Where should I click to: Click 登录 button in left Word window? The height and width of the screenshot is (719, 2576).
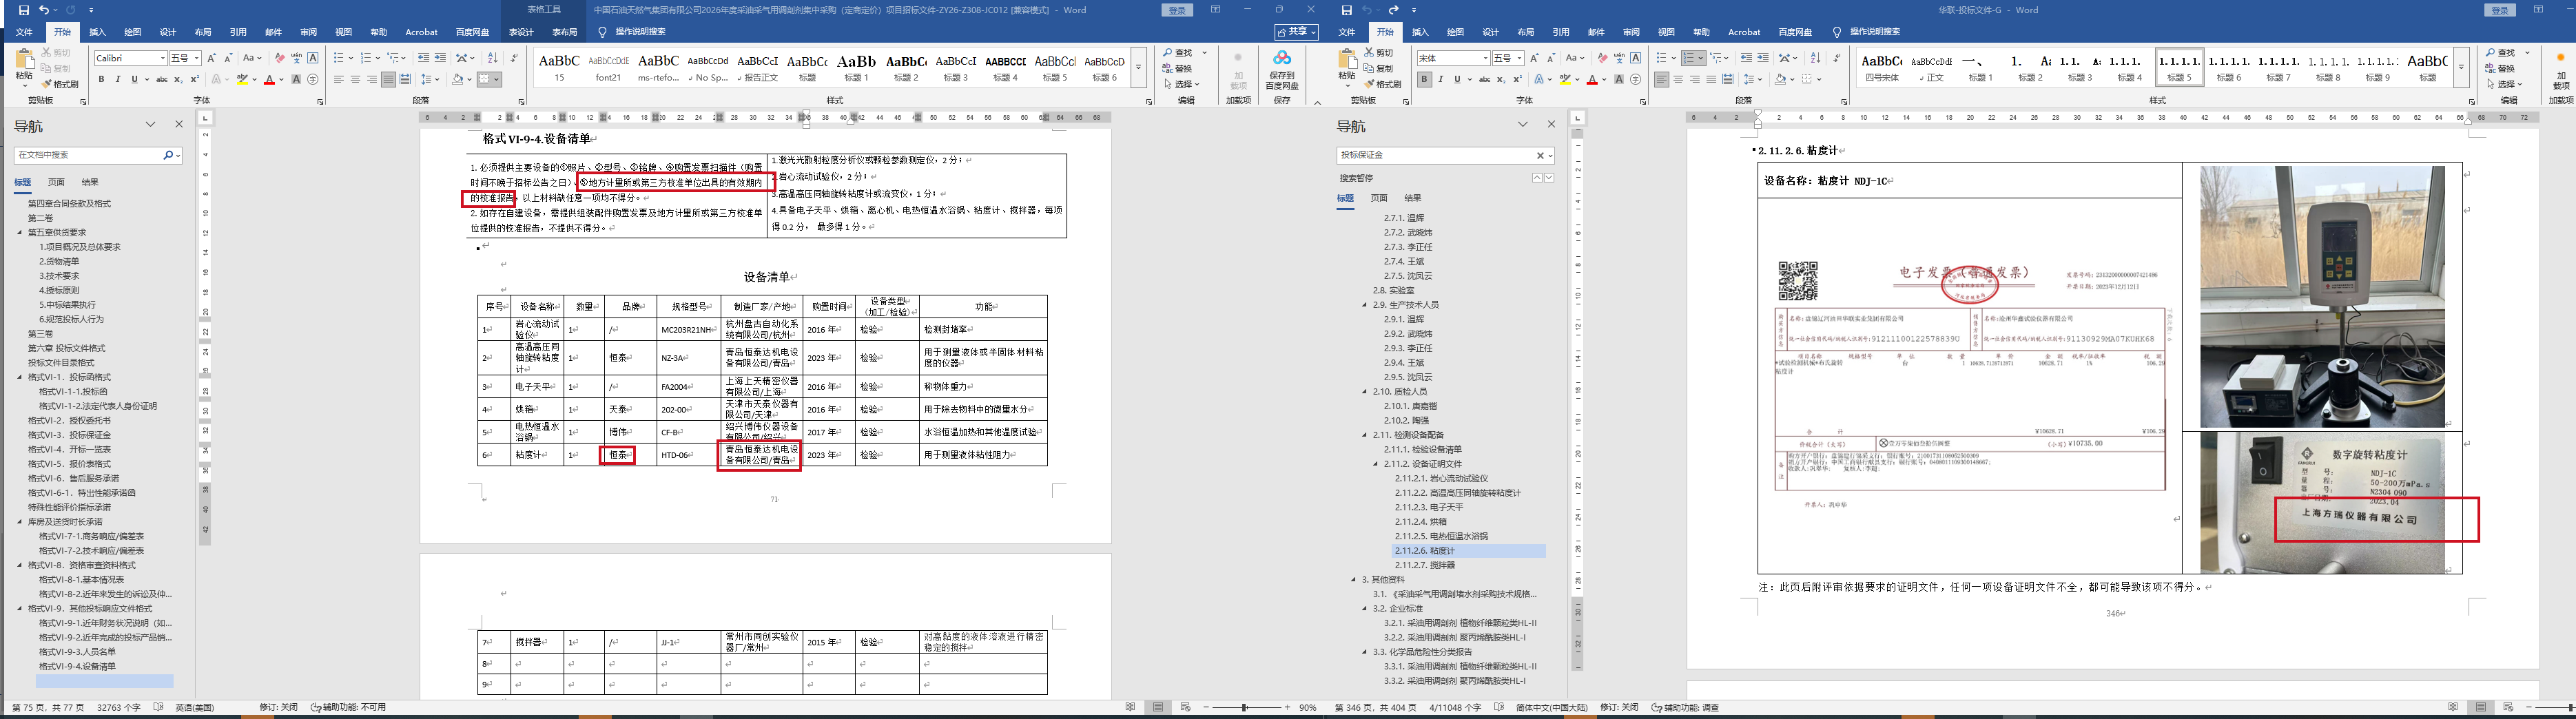[x=1177, y=10]
